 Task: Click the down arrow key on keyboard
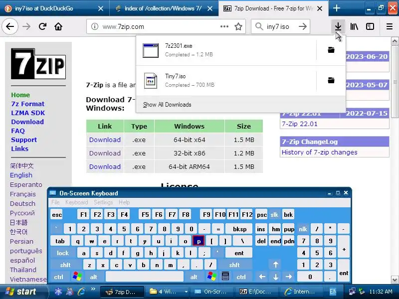pos(276,277)
